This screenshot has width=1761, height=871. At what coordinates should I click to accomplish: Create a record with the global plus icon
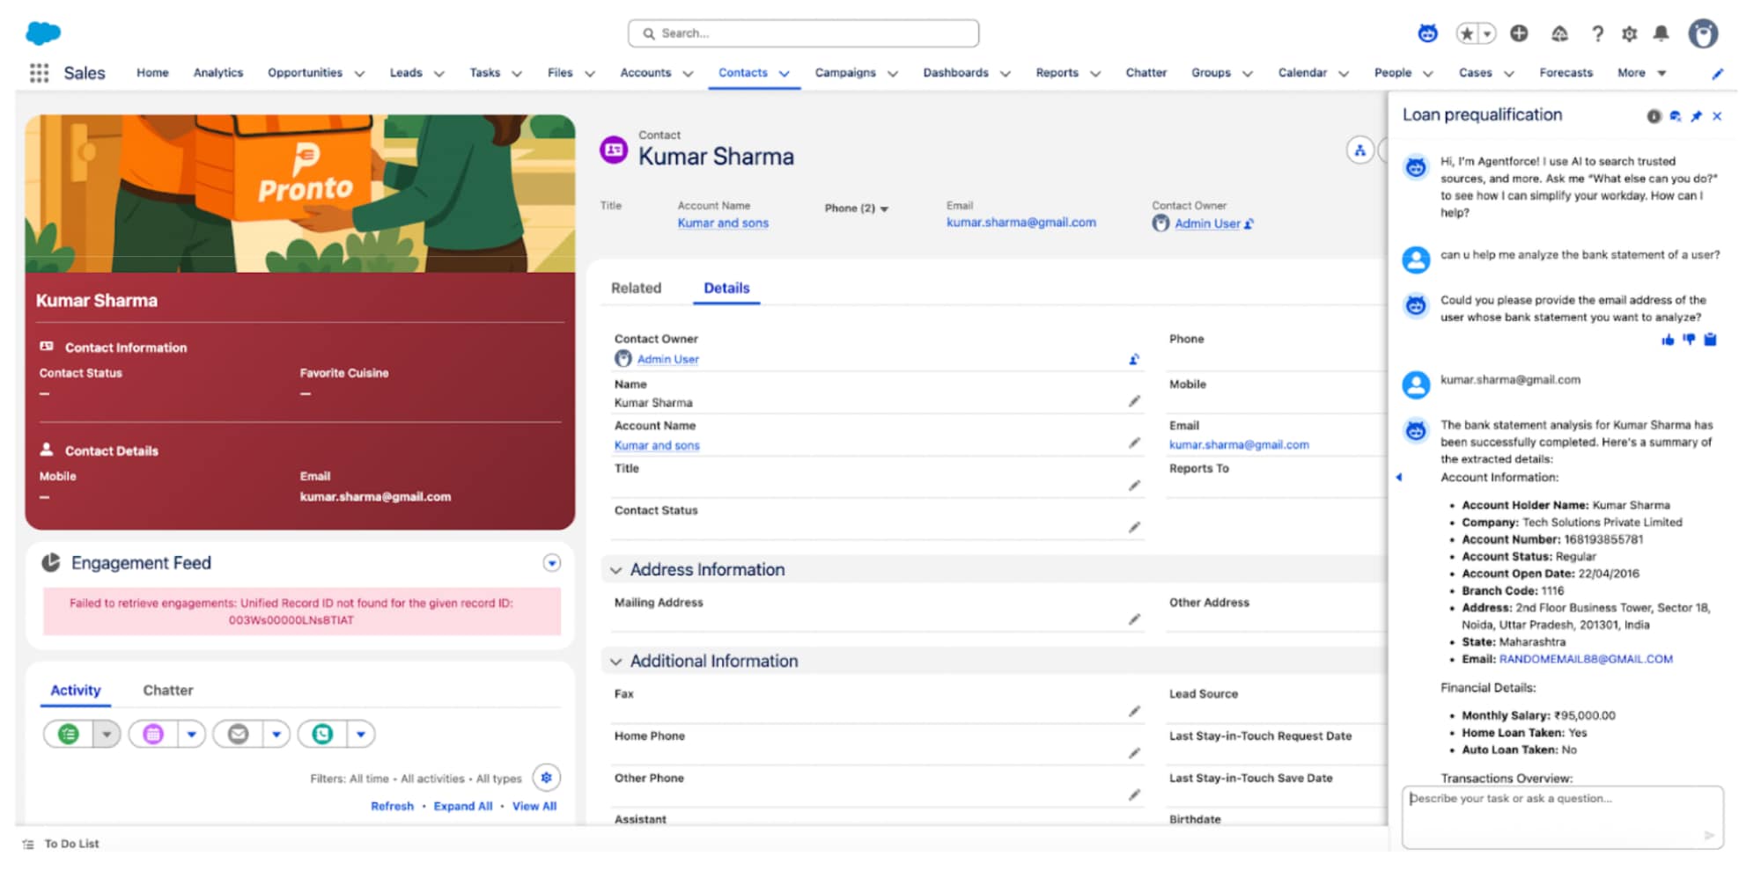(1519, 33)
